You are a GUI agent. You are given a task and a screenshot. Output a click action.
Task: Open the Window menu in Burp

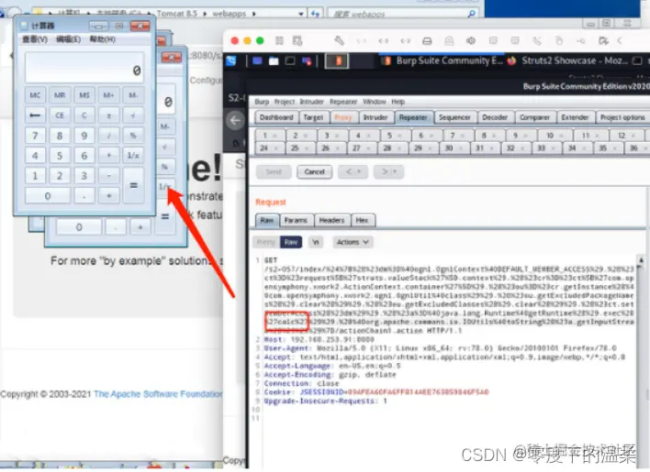click(375, 102)
